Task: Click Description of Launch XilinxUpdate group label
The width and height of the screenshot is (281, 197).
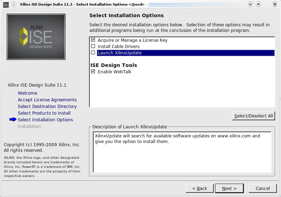Action: (130, 127)
